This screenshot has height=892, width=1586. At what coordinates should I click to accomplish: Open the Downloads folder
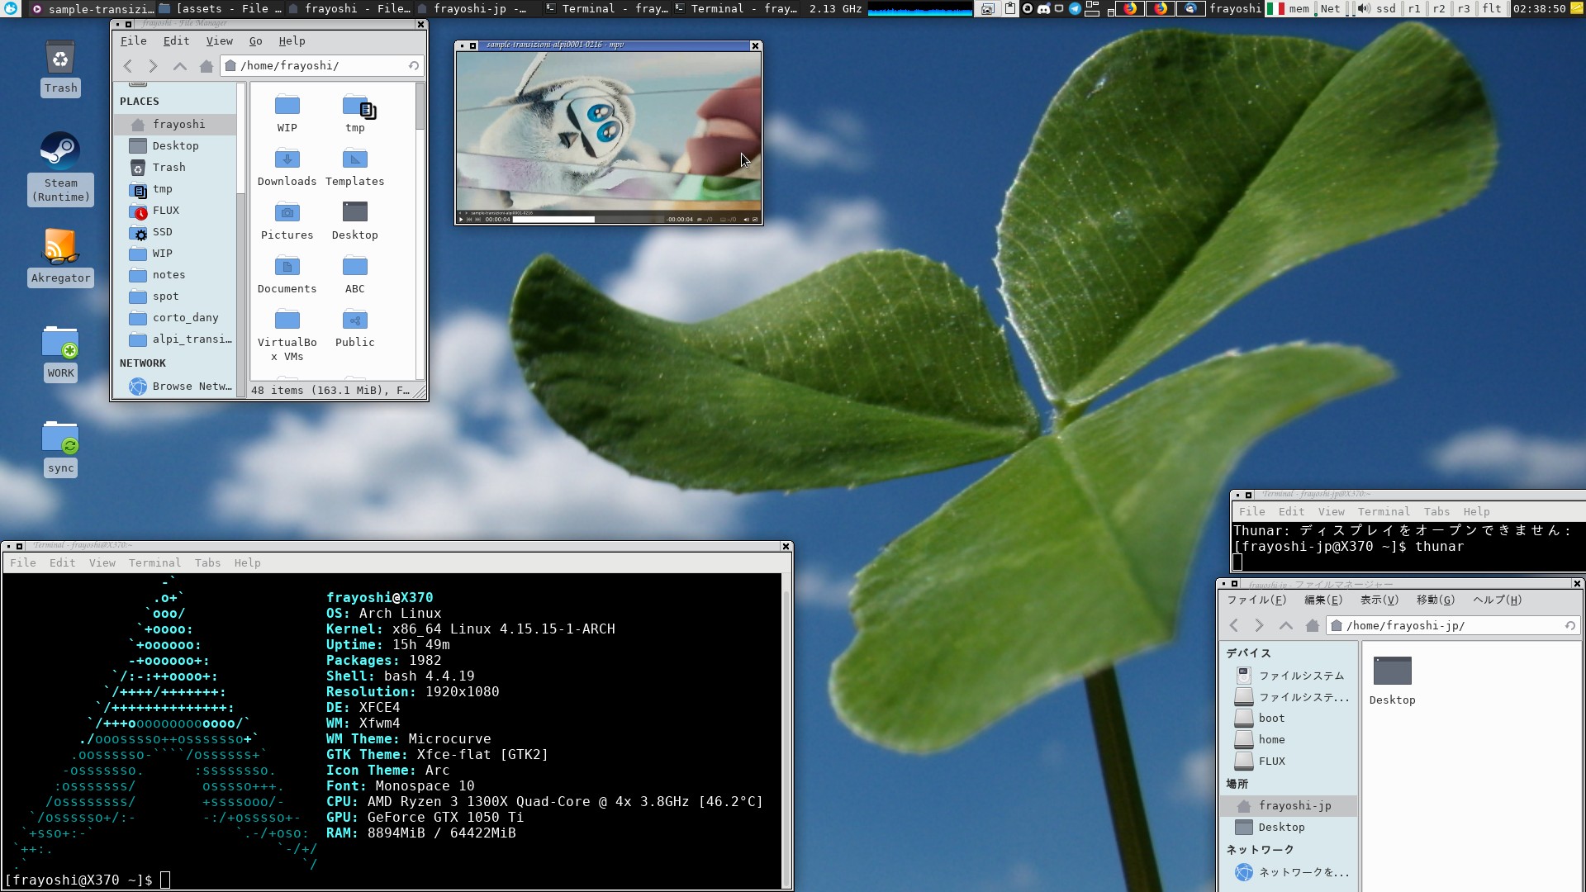(x=287, y=168)
